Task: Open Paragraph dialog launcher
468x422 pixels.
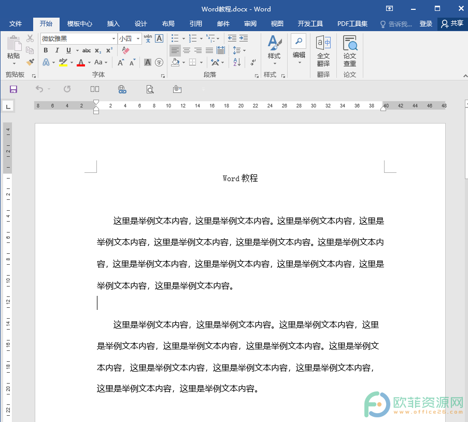Action: tap(257, 76)
